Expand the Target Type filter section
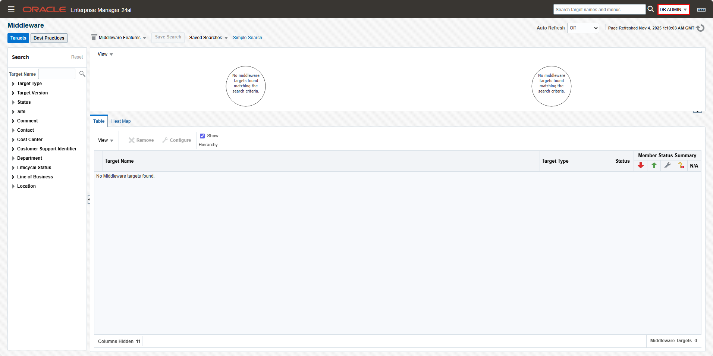The image size is (713, 356). pos(13,84)
